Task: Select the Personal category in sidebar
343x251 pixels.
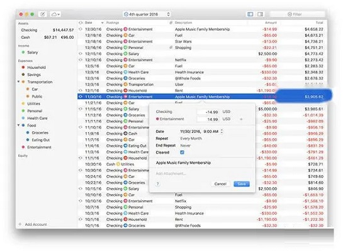Action: (x=35, y=111)
